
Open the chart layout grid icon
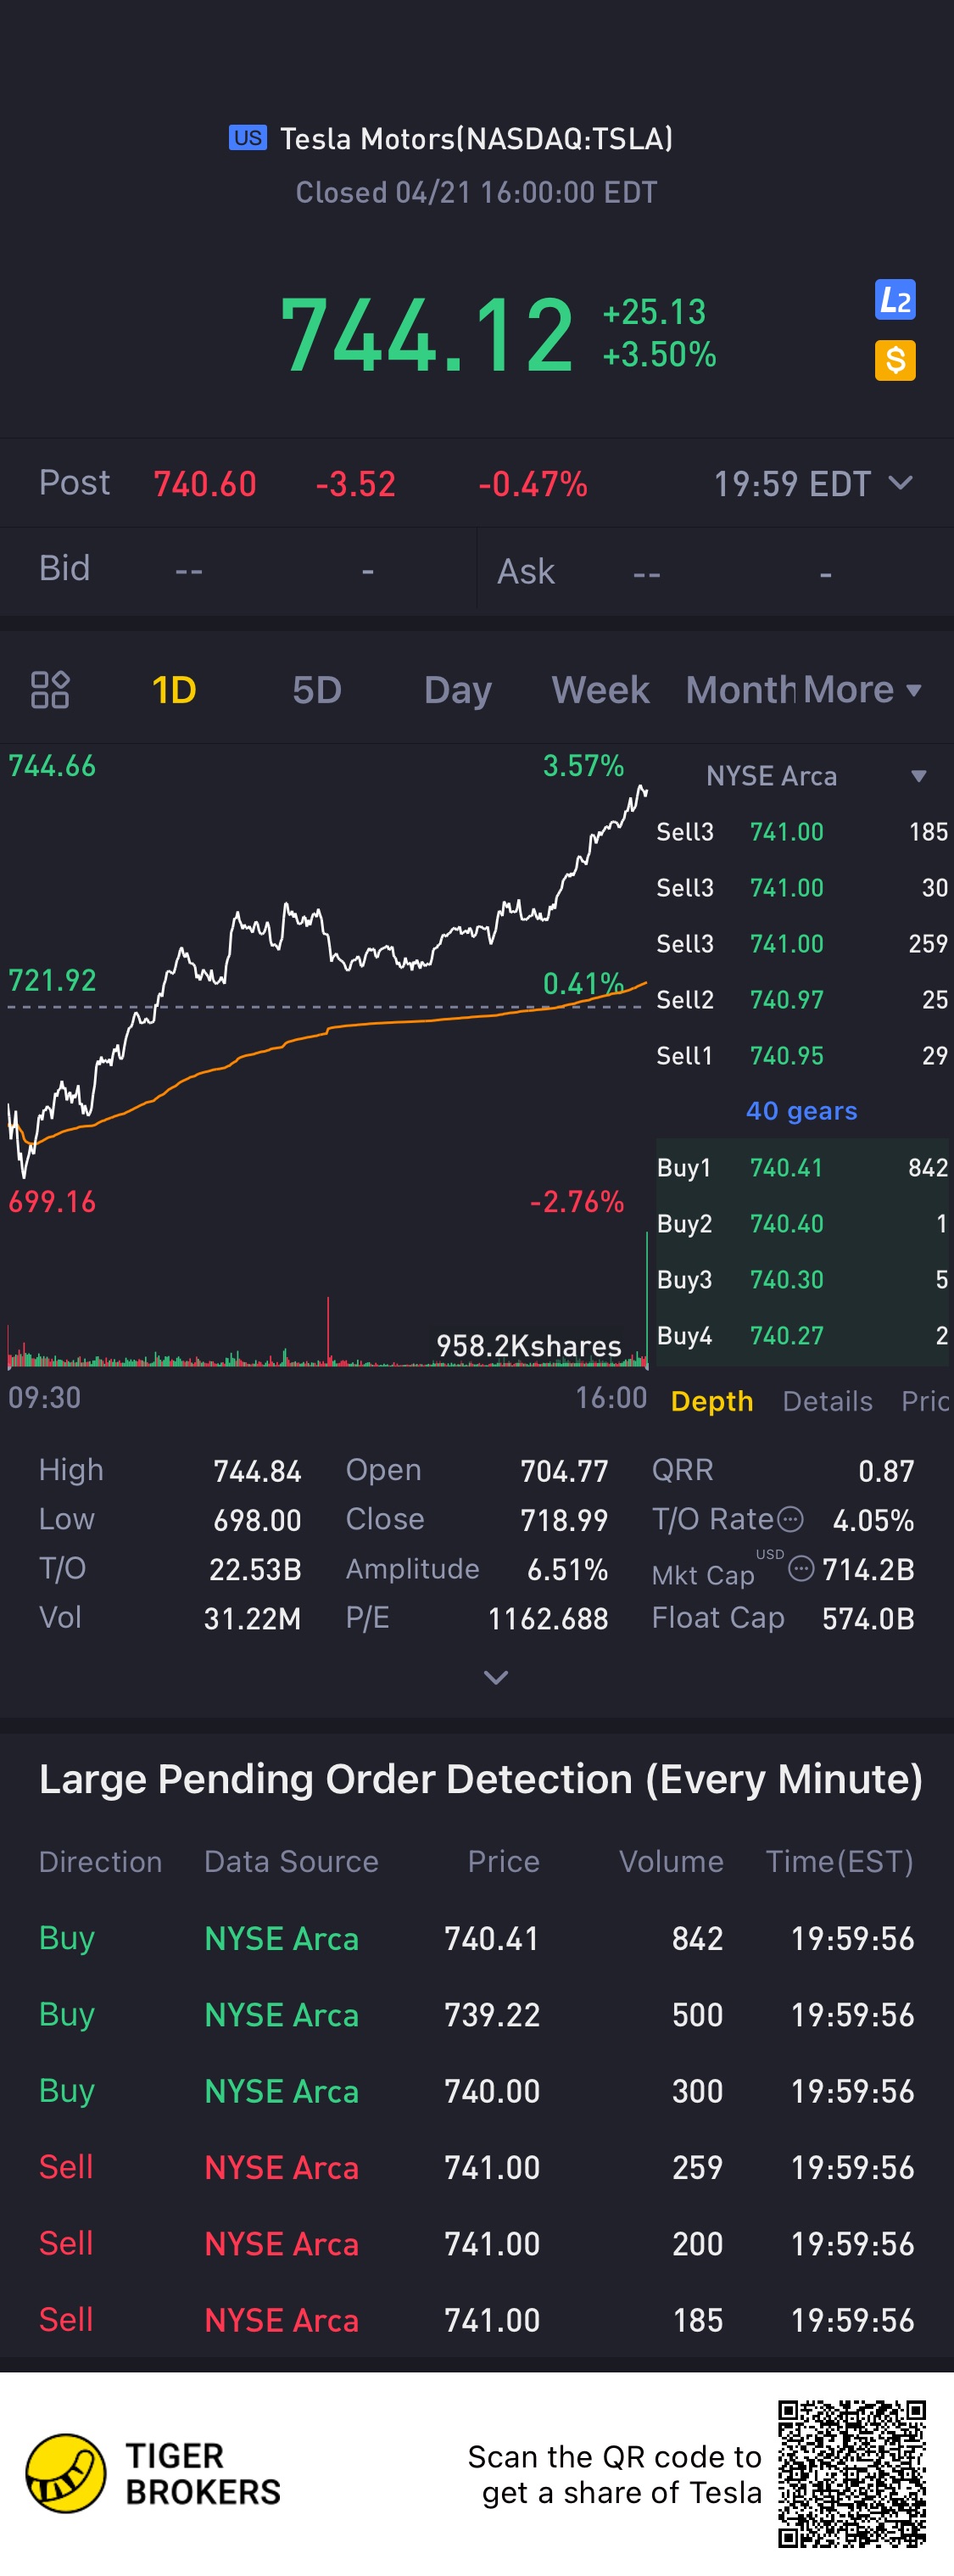50,690
